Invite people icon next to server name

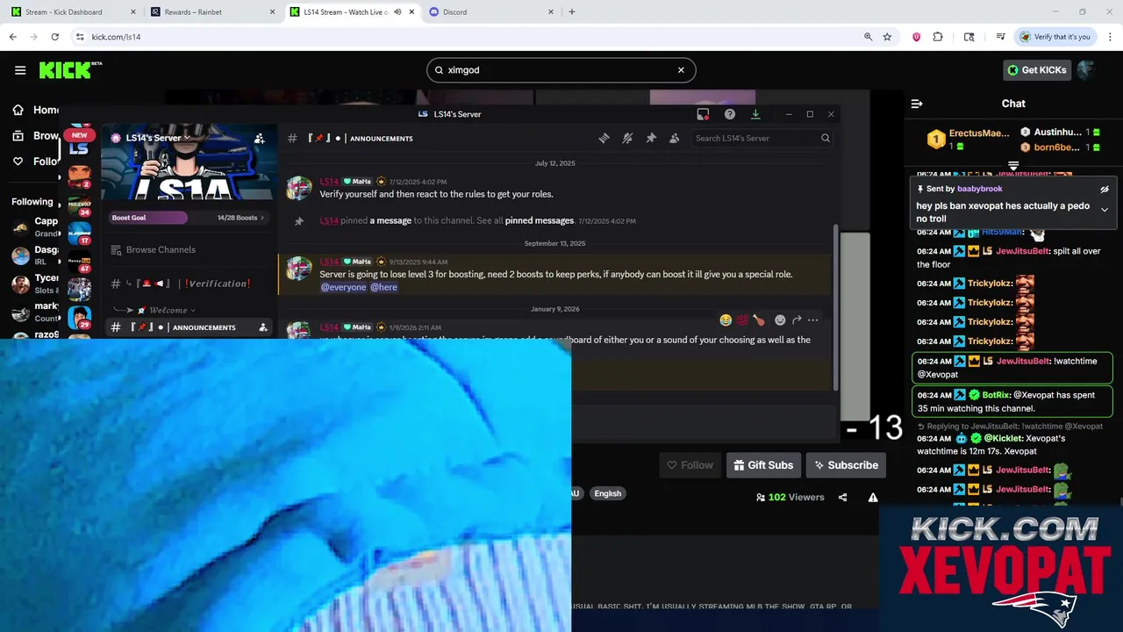(x=259, y=138)
